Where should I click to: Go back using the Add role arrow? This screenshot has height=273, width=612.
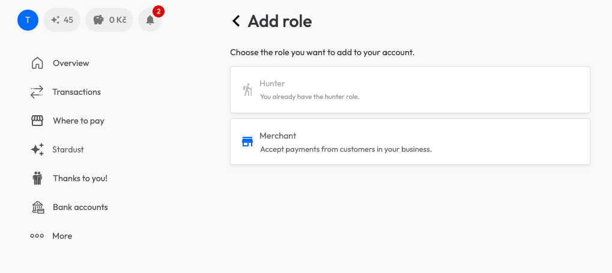[236, 20]
